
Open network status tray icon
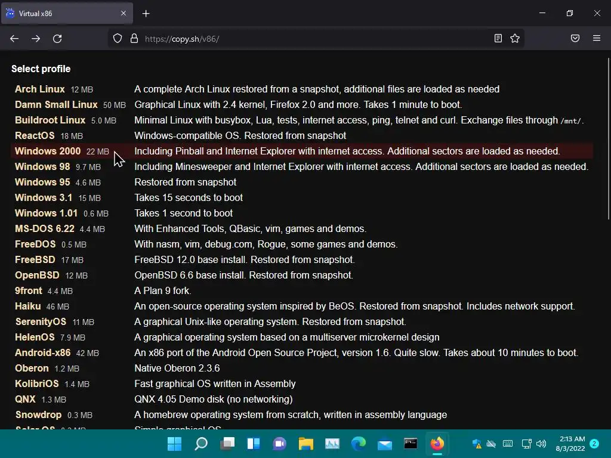pos(526,444)
